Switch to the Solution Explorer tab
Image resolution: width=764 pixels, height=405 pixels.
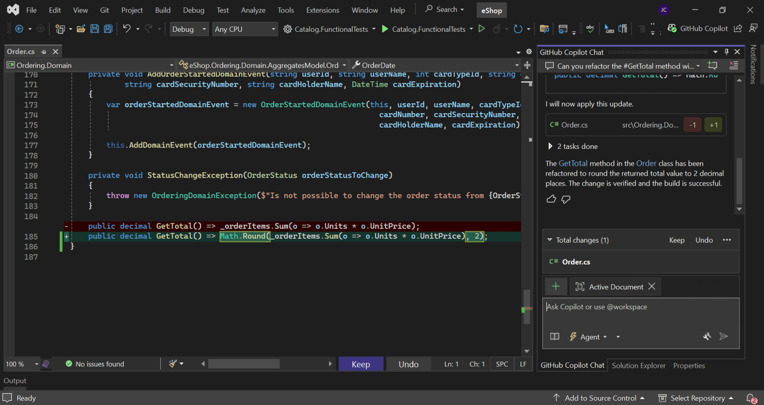click(x=639, y=365)
